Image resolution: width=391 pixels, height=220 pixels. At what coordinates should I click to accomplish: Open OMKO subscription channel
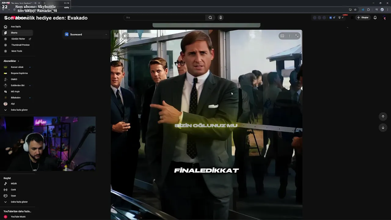(x=17, y=79)
